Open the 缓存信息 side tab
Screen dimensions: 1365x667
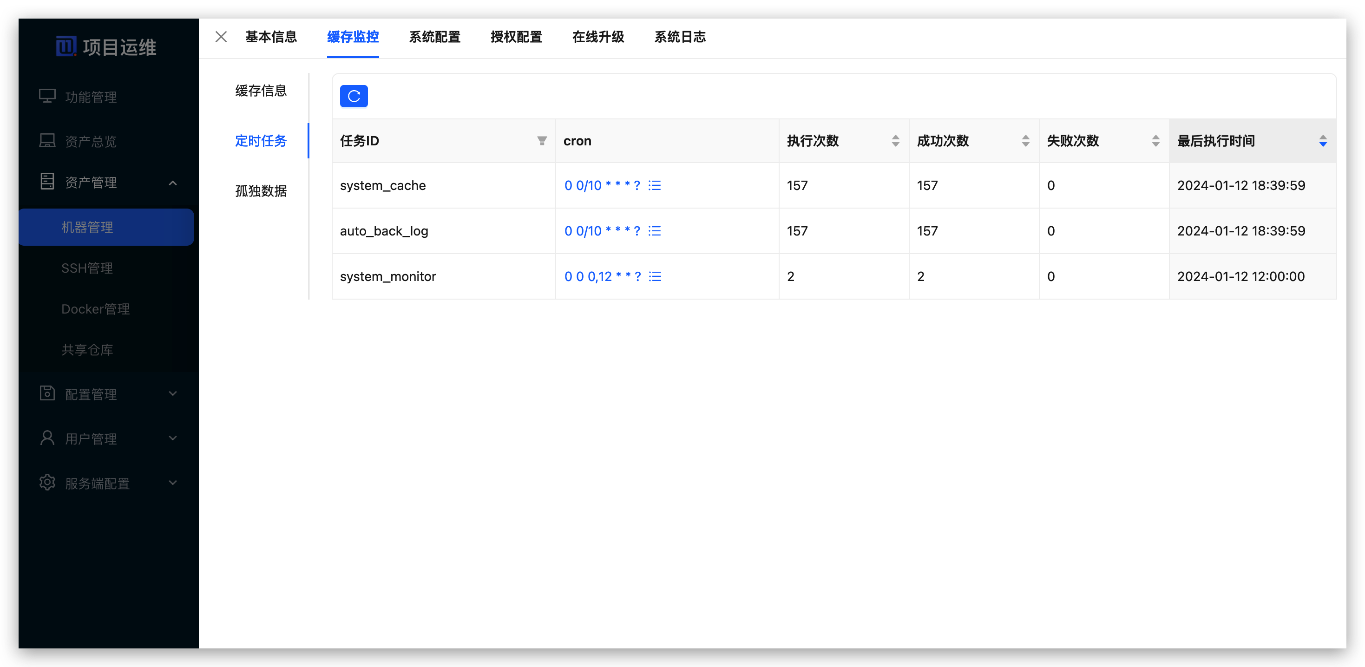coord(261,91)
